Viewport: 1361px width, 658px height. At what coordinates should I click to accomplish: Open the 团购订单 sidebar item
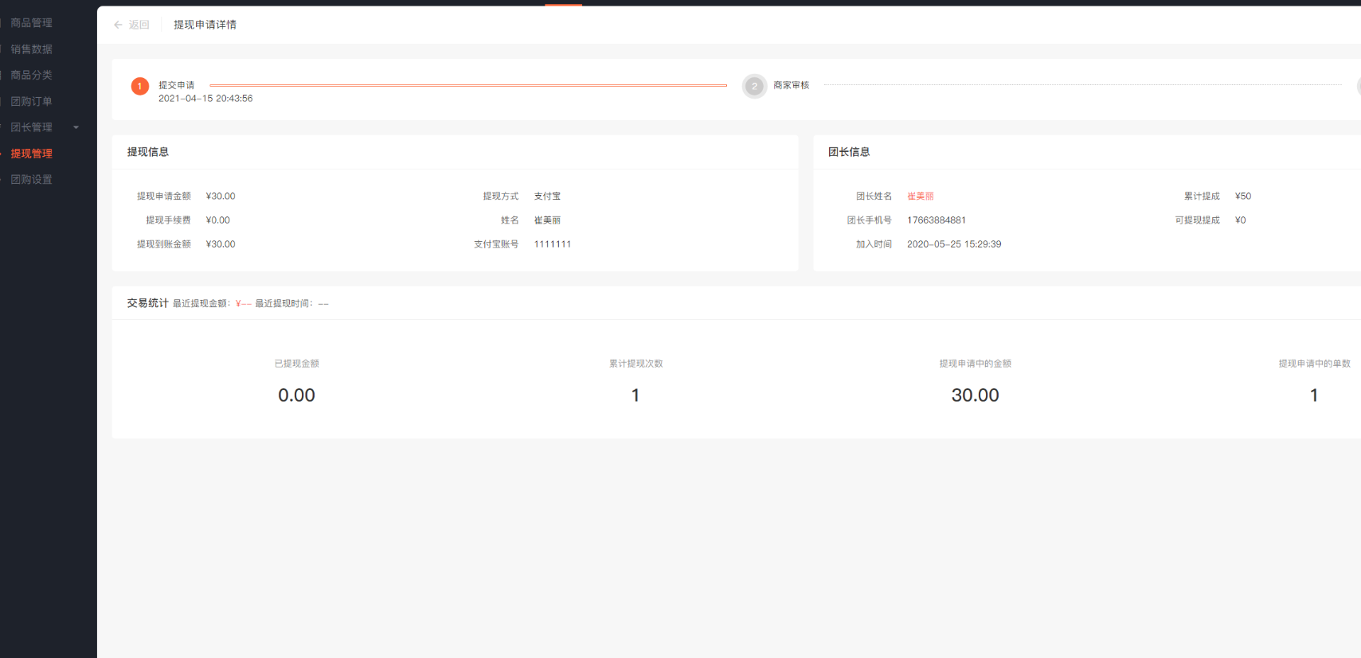[x=32, y=101]
